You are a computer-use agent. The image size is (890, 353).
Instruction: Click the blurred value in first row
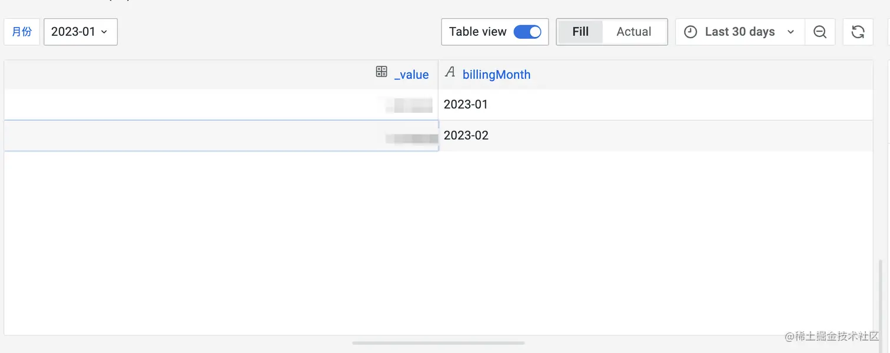click(x=409, y=106)
